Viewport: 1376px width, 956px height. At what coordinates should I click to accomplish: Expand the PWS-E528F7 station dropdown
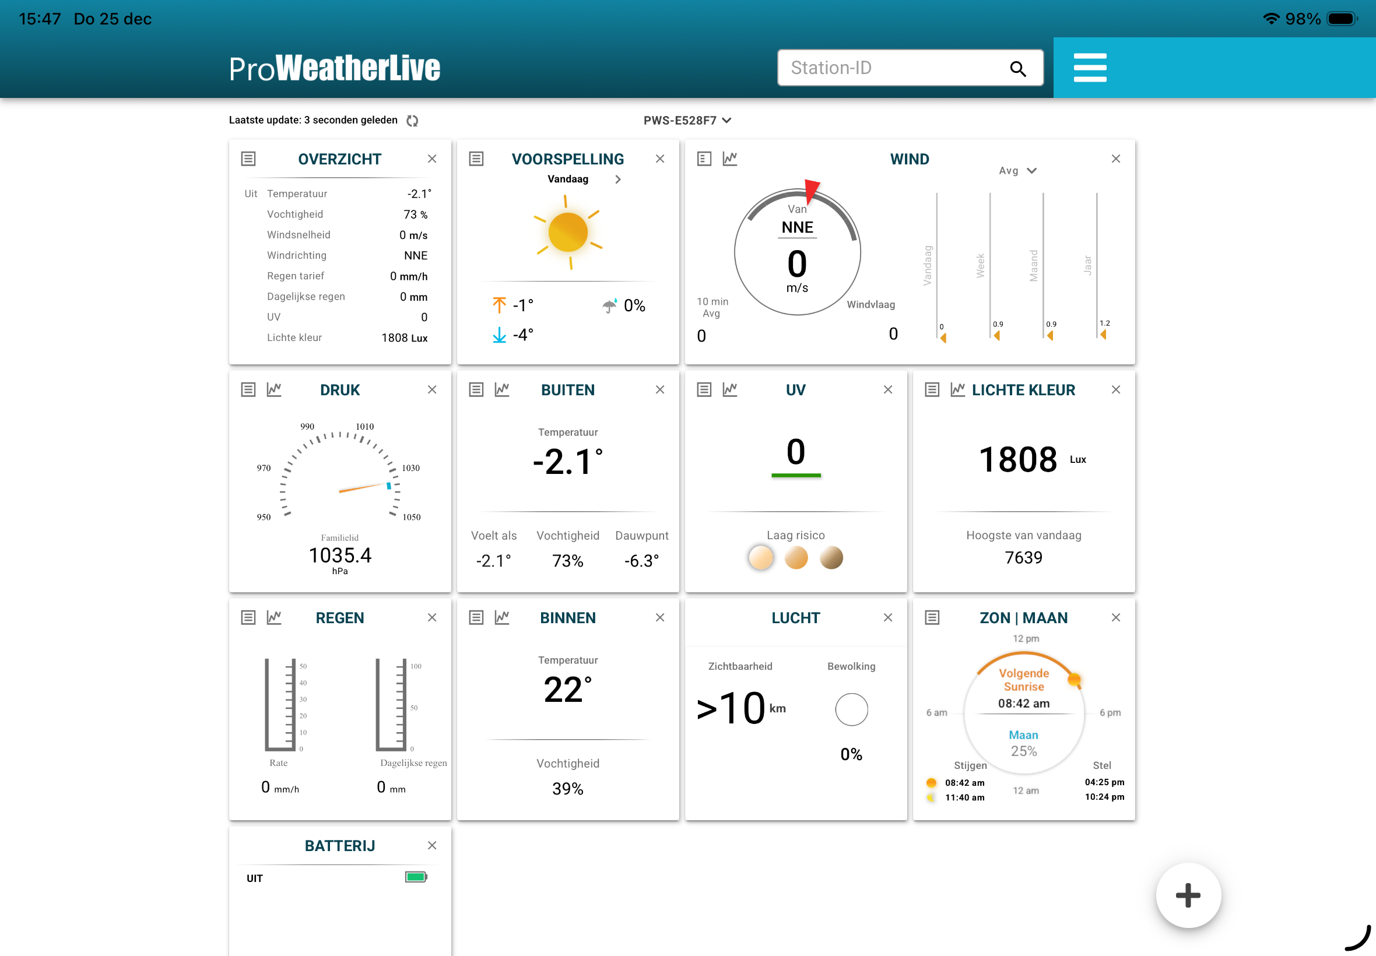tap(687, 121)
